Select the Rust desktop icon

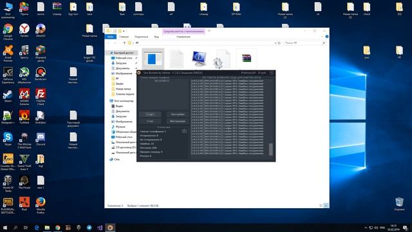tap(24, 204)
